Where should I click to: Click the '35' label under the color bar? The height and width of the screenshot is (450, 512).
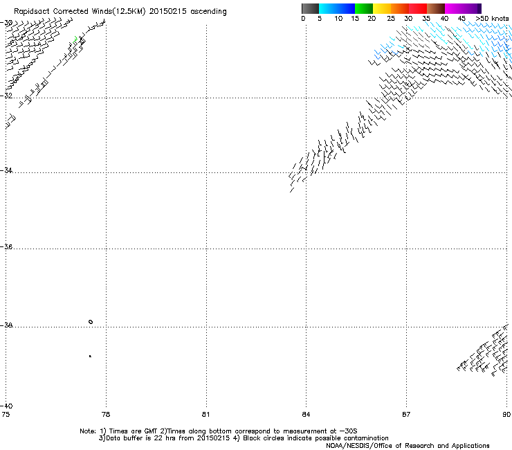click(x=426, y=19)
